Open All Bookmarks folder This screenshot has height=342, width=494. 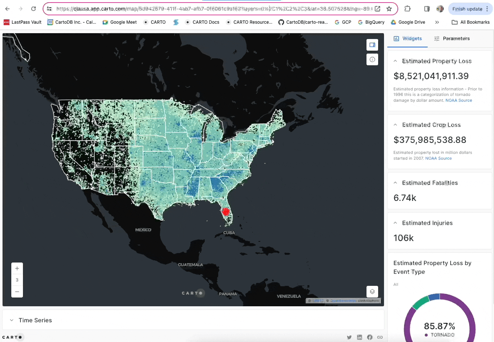(471, 22)
